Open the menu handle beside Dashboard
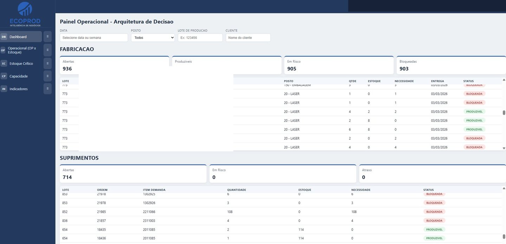The height and width of the screenshot is (244, 506). coord(47,36)
